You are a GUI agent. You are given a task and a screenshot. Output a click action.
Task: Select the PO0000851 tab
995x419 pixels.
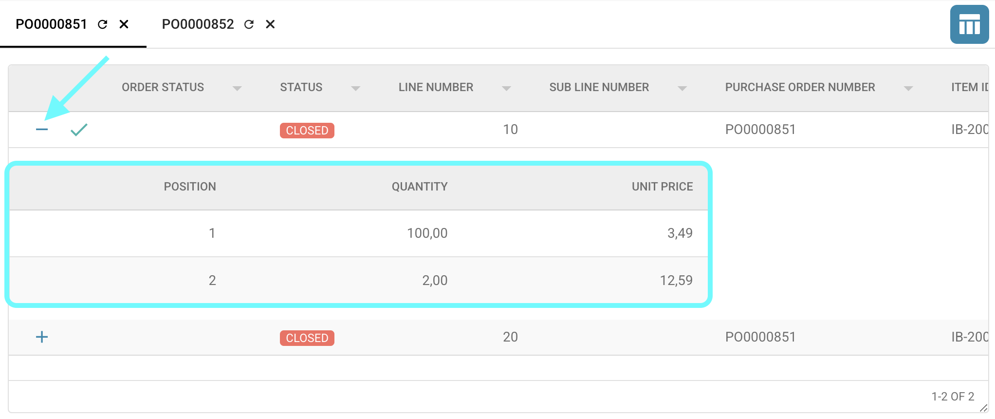pyautogui.click(x=51, y=24)
